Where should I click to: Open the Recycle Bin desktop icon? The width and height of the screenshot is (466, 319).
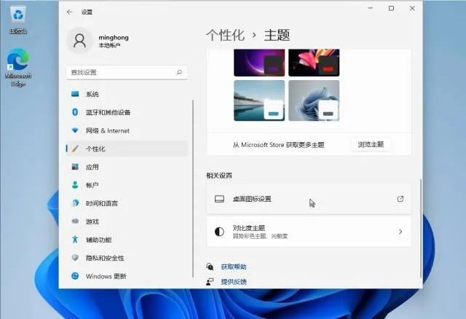(18, 20)
